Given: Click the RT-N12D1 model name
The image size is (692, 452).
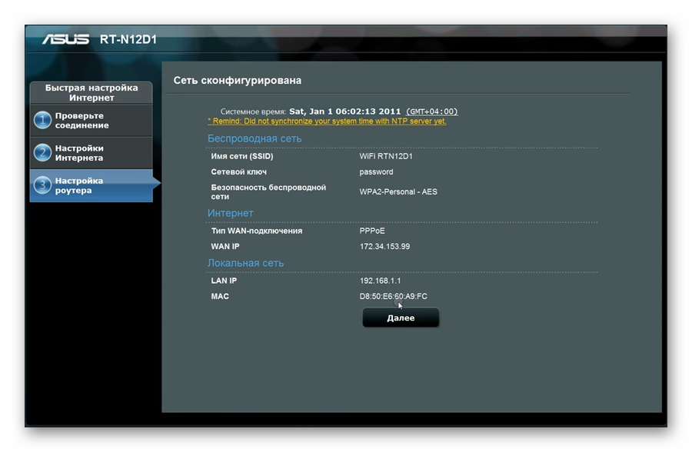Looking at the screenshot, I should pos(128,39).
